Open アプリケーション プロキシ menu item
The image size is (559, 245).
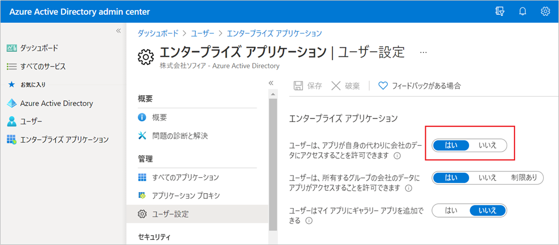click(197, 196)
